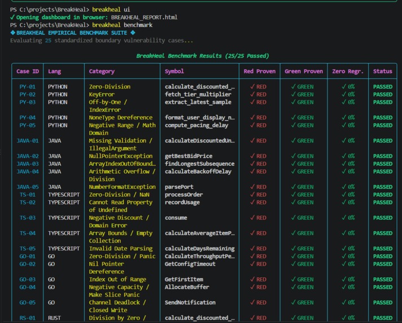Select case ID JAVA-04
Viewport: 402px width, 323px height.
28,171
